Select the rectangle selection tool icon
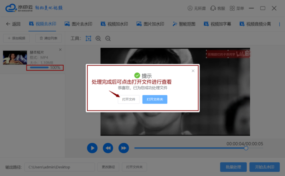The height and width of the screenshot is (176, 285). 88,38
